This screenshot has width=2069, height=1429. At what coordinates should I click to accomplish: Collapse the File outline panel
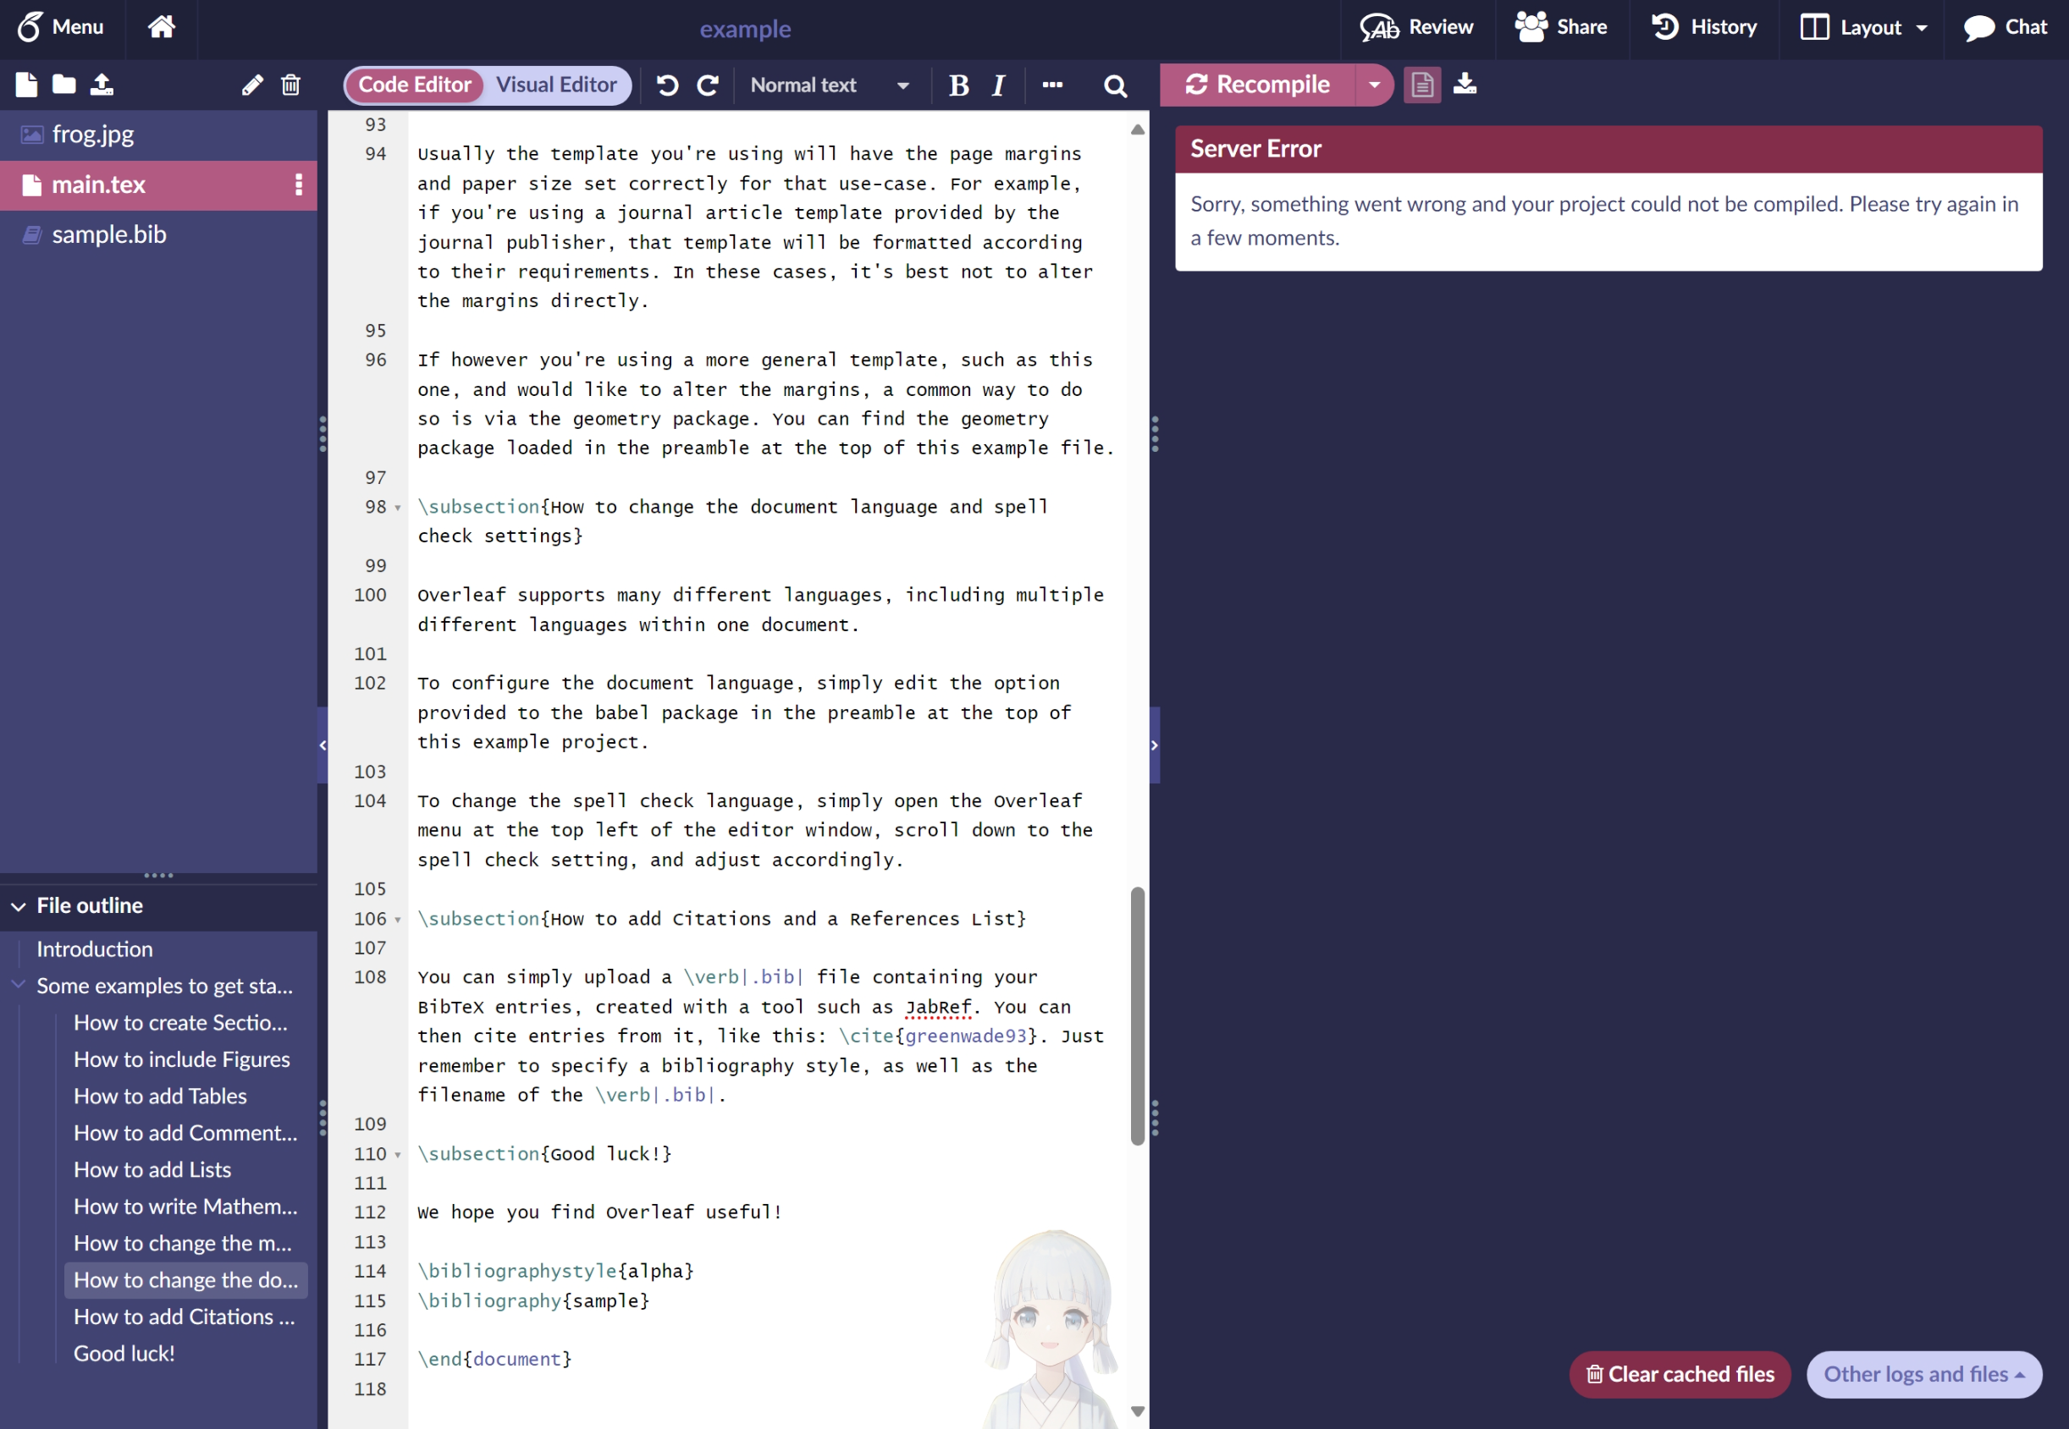(18, 906)
